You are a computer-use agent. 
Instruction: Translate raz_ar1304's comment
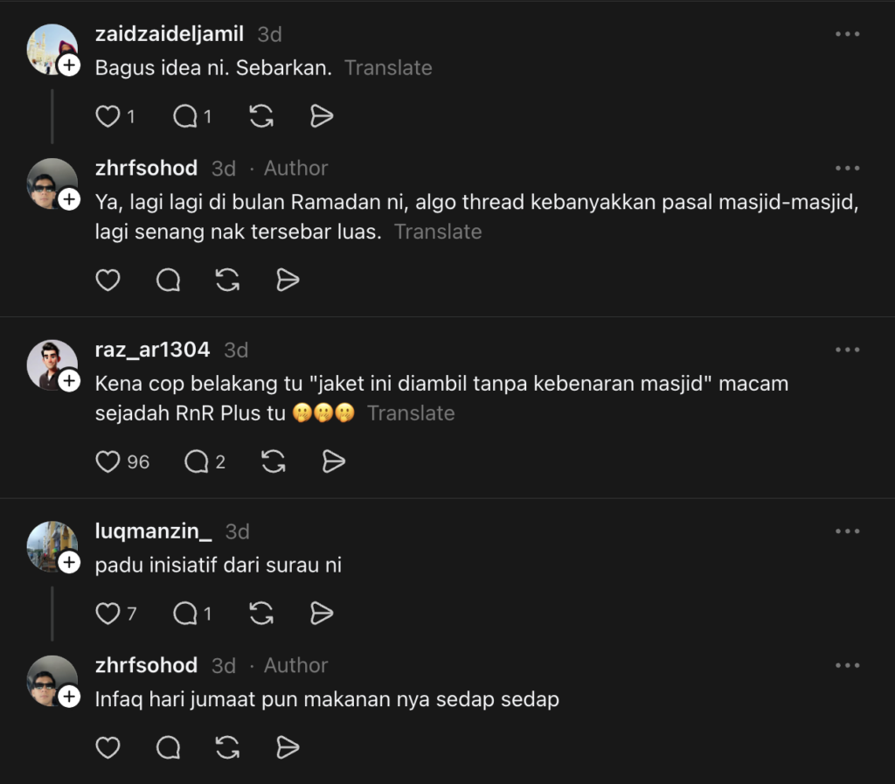[411, 413]
